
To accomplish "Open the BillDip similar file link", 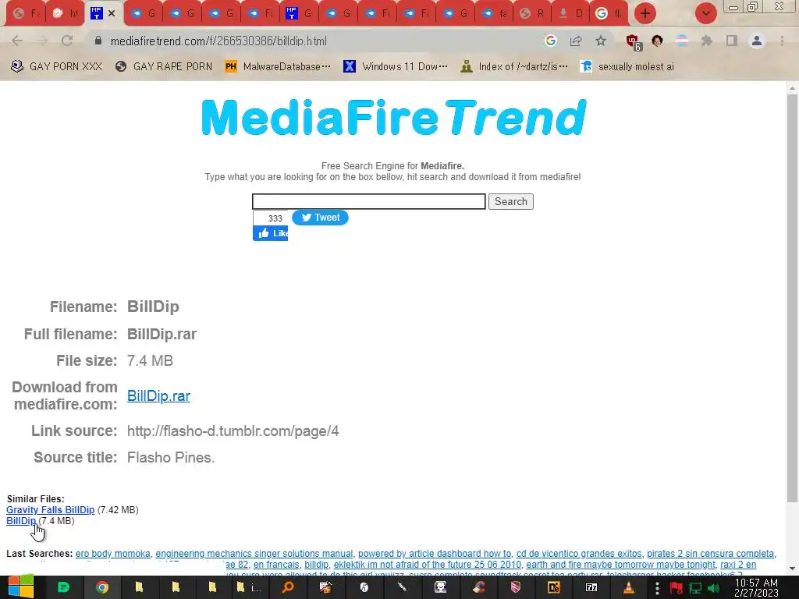I will 21,520.
